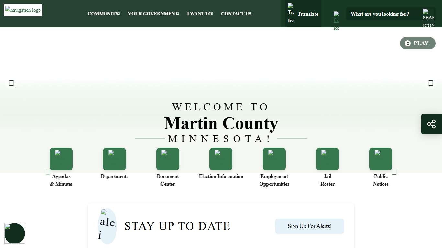View the Jail Roster icon

tap(327, 159)
